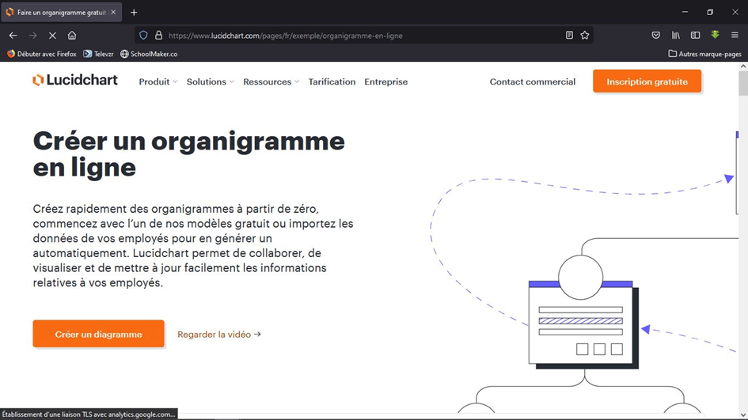Viewport: 748px width, 420px height.
Task: Click the scrollbar up arrow
Action: pos(743,66)
